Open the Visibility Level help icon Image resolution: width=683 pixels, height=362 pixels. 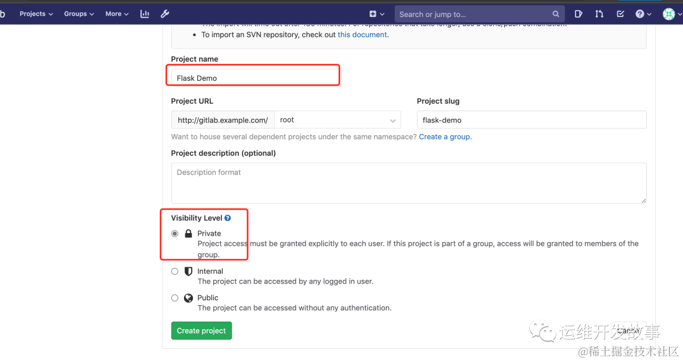click(x=228, y=218)
